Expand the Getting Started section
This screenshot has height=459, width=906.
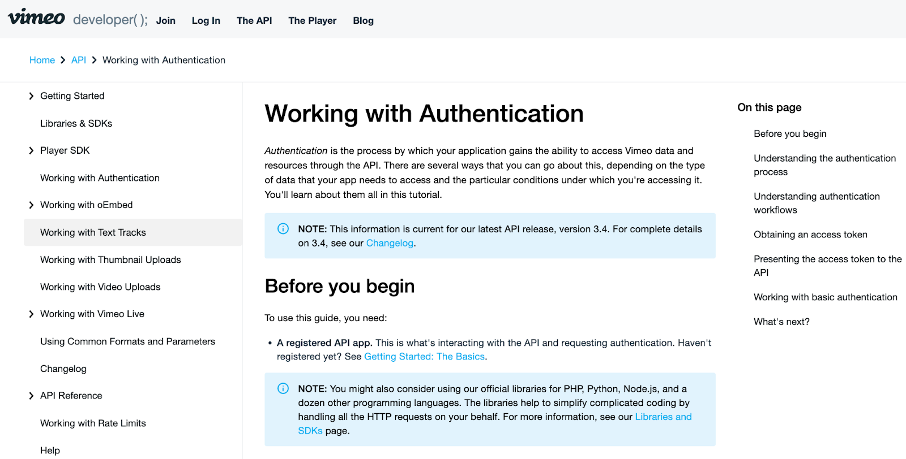[31, 96]
